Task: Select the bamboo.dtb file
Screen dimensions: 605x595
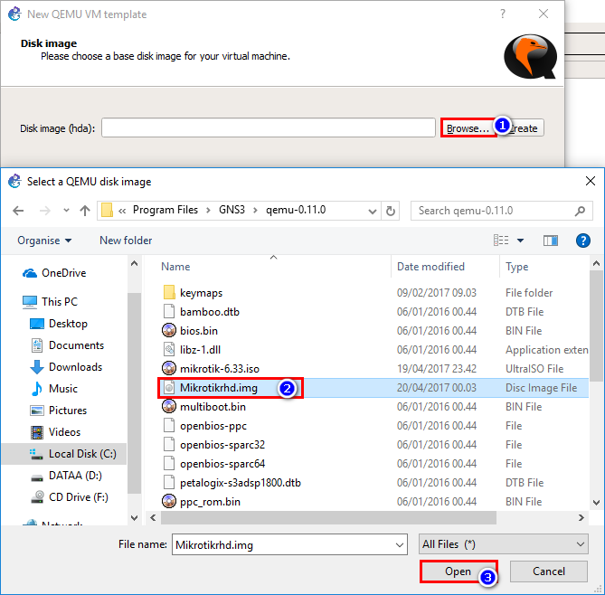Action: click(210, 312)
